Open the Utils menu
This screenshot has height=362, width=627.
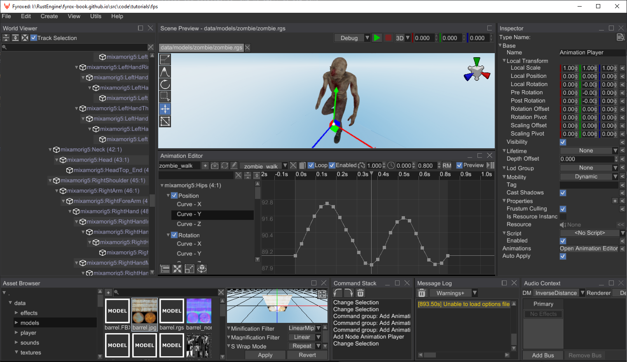pos(96,16)
